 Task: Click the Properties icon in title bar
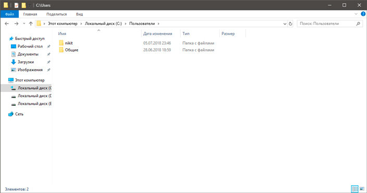point(16,5)
